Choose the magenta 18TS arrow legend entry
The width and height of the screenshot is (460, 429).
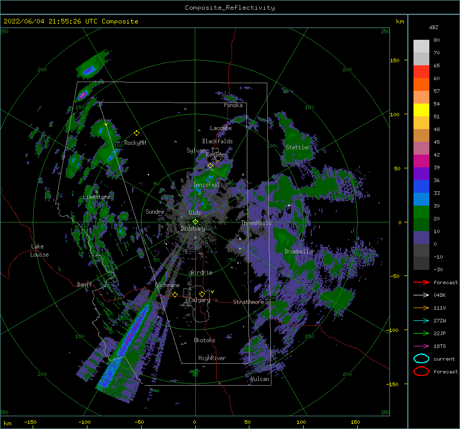(421, 346)
